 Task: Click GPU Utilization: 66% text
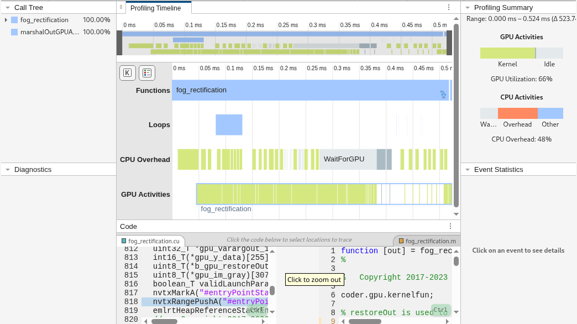tap(521, 79)
